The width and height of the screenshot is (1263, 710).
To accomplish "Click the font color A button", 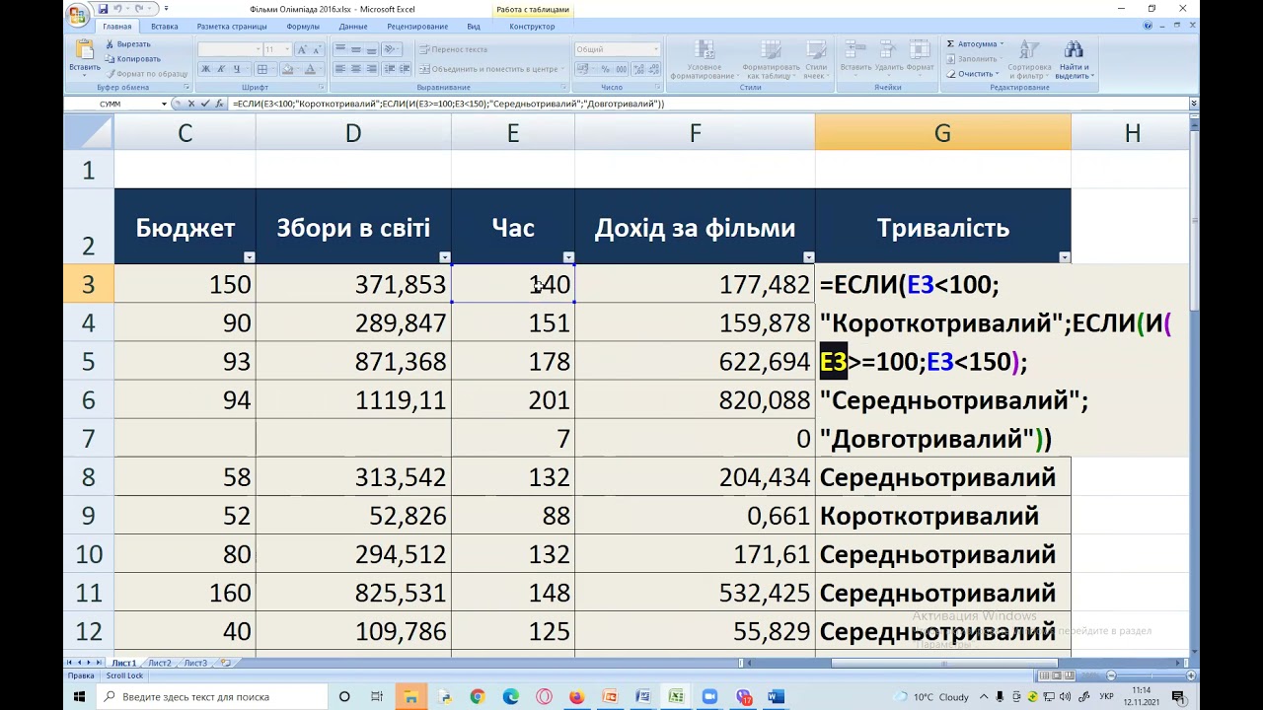I will pyautogui.click(x=310, y=69).
